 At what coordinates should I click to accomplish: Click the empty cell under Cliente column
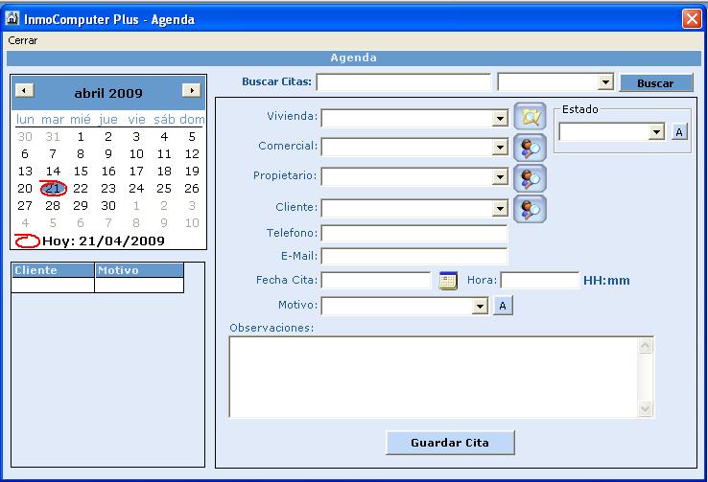(53, 285)
